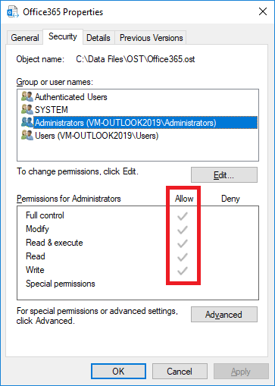This screenshot has height=386, width=275.
Task: Click the Users group icon
Action: [x=27, y=135]
